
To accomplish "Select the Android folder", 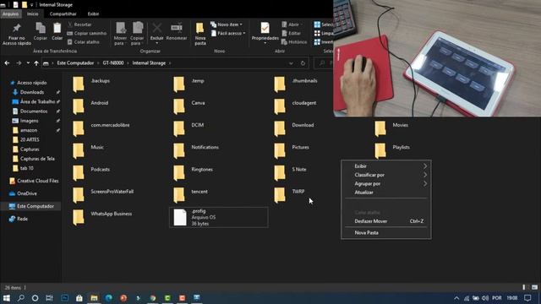I will coord(90,106).
